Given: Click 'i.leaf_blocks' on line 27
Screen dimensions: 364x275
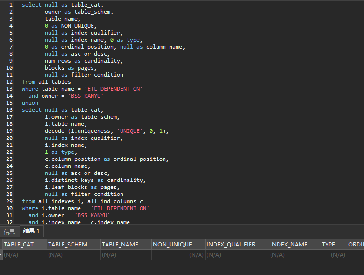Looking at the screenshot, I should 66,187.
